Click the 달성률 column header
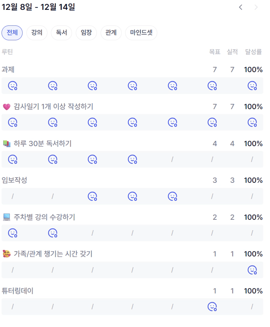The width and height of the screenshot is (270, 327). [253, 52]
